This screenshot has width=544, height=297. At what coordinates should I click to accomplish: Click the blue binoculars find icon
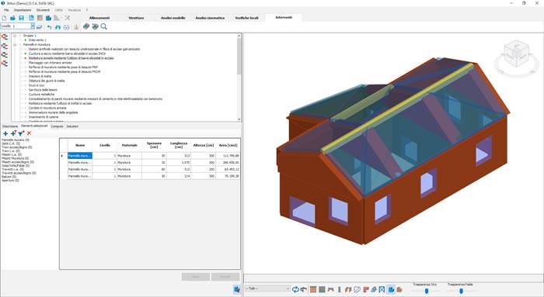click(58, 26)
